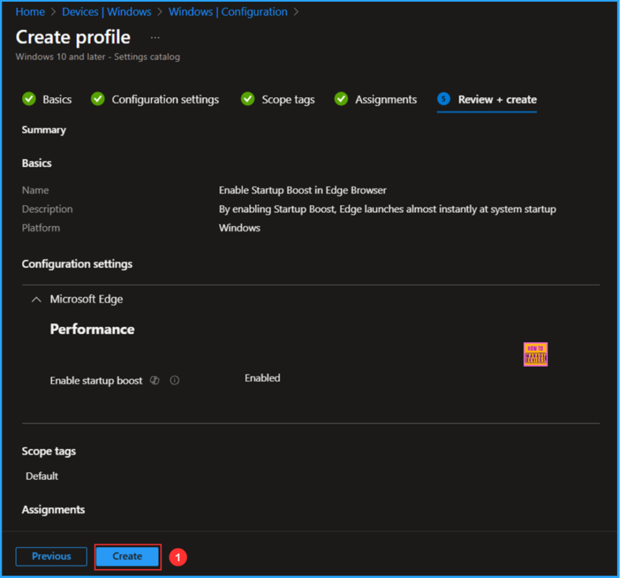
Task: Click checkmark icon beside Assignments
Action: tap(341, 99)
